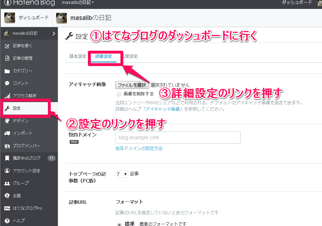The image size is (322, 226).
Task: Select the 標準 format radio button
Action: 119,224
